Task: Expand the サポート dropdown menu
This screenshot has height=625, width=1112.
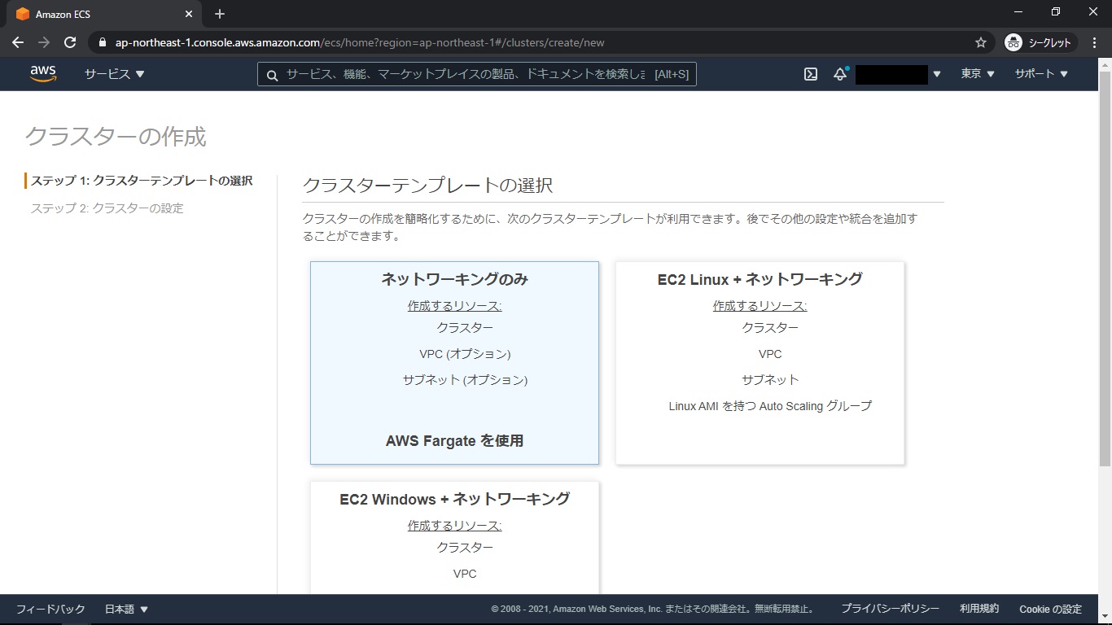Action: pos(1040,74)
